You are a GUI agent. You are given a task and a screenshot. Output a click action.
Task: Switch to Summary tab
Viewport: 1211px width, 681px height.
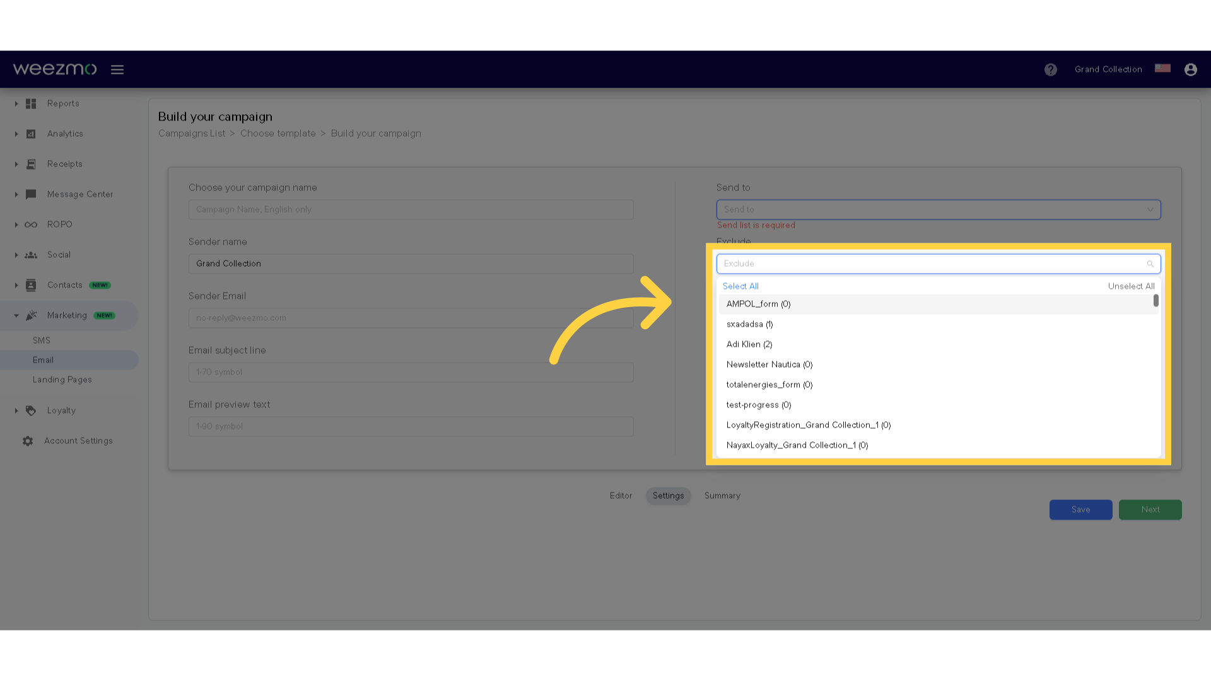(x=721, y=495)
